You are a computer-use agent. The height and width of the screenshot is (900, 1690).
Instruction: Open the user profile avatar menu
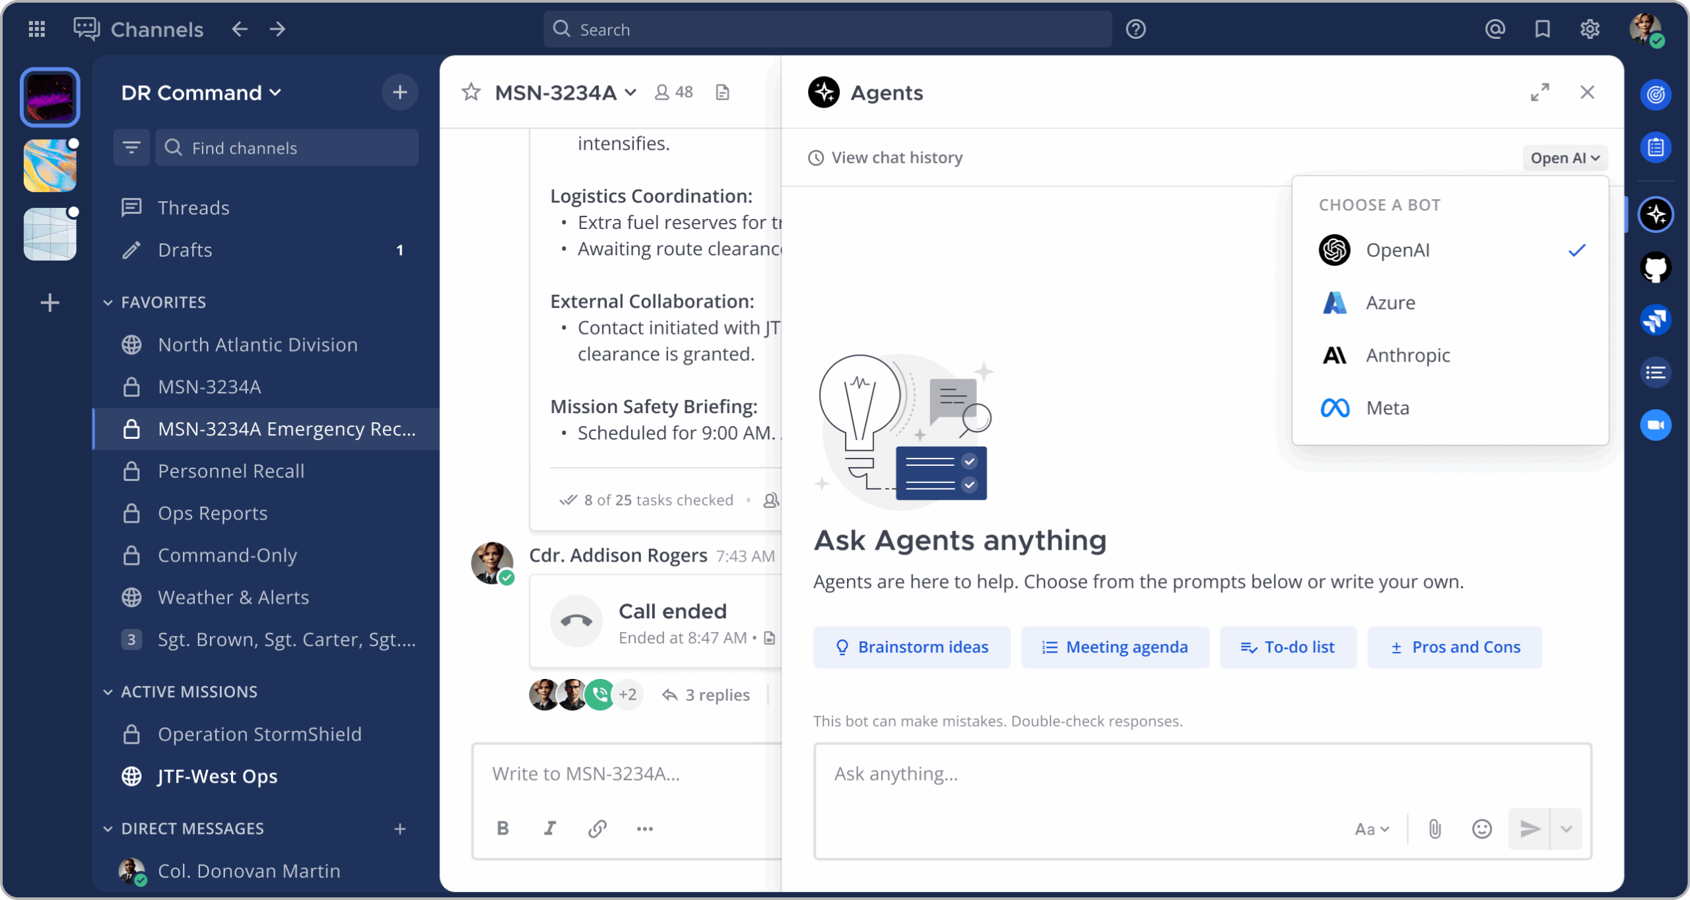[x=1646, y=29]
